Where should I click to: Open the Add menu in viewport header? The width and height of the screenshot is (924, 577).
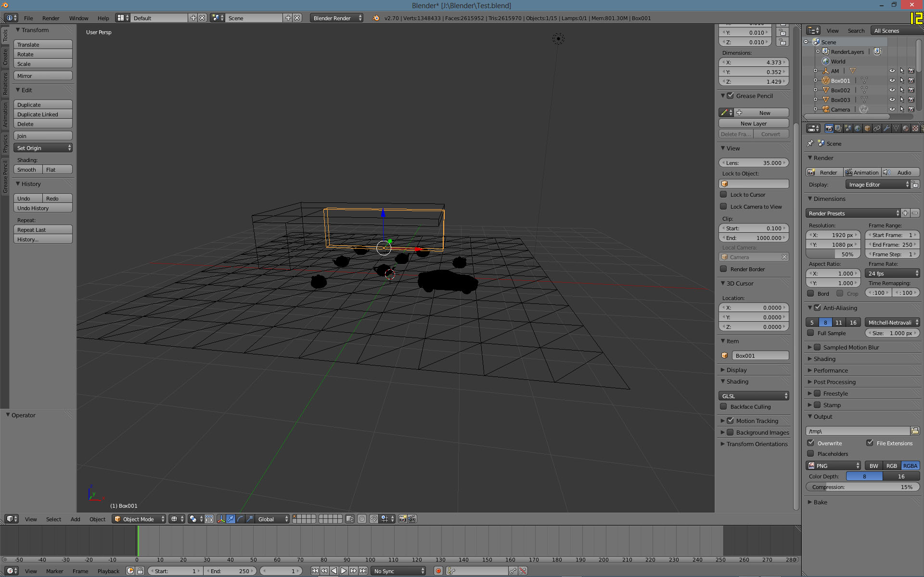(x=75, y=519)
